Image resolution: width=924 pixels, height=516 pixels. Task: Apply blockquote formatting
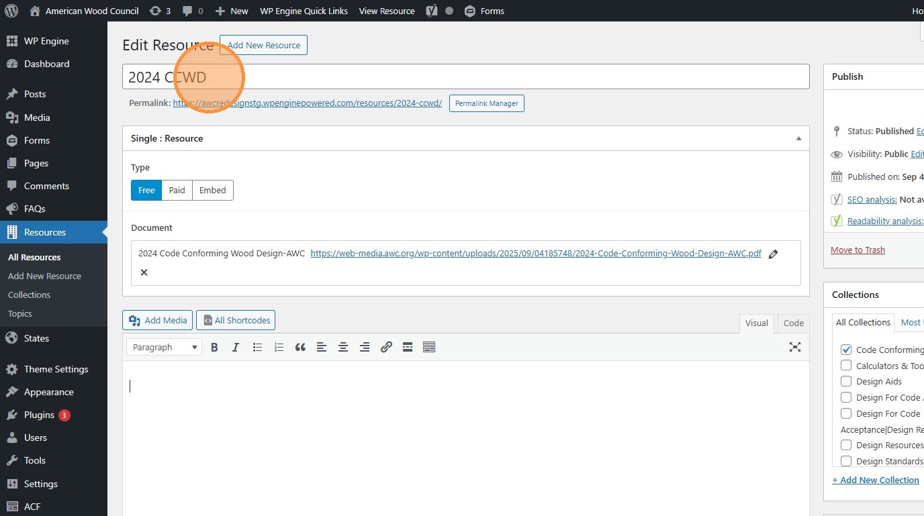300,347
